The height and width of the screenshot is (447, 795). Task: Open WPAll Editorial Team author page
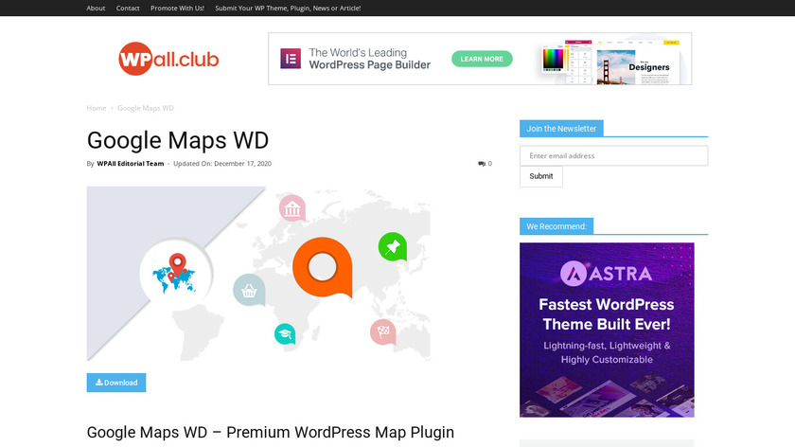131,164
